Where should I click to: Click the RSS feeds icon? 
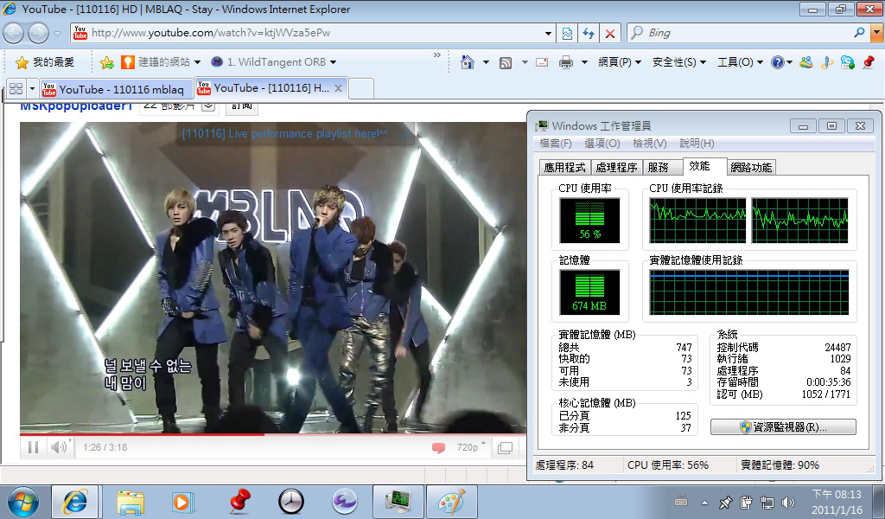coord(506,62)
